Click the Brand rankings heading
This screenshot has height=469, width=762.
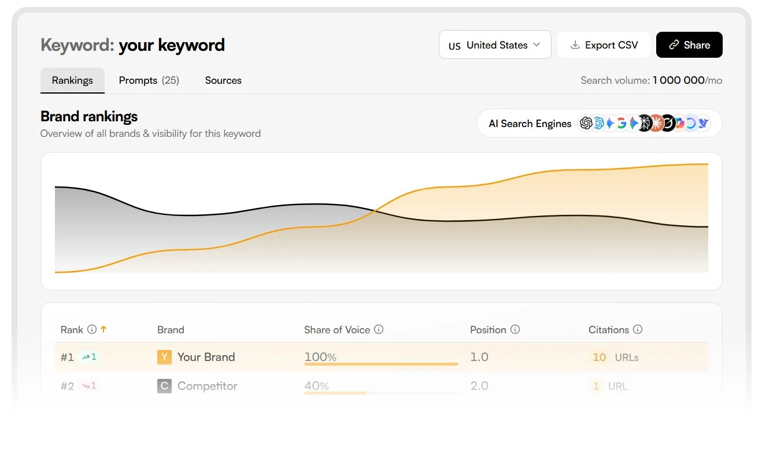click(x=89, y=116)
